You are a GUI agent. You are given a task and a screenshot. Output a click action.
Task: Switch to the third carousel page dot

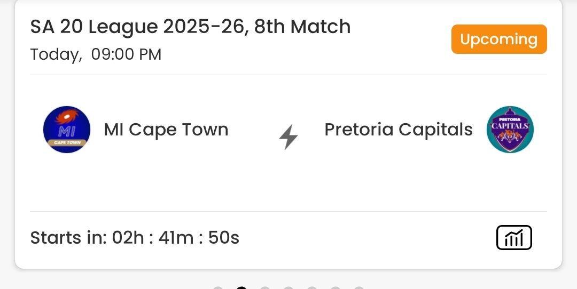coord(265,288)
